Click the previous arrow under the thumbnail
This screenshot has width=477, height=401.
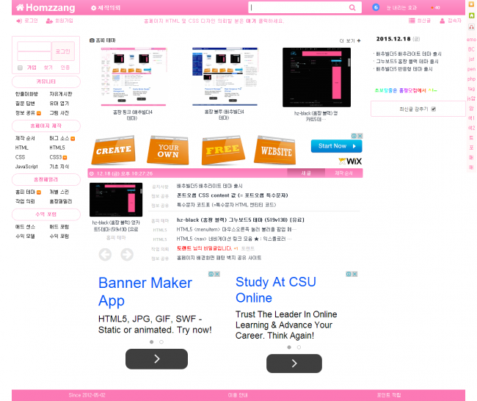click(105, 255)
